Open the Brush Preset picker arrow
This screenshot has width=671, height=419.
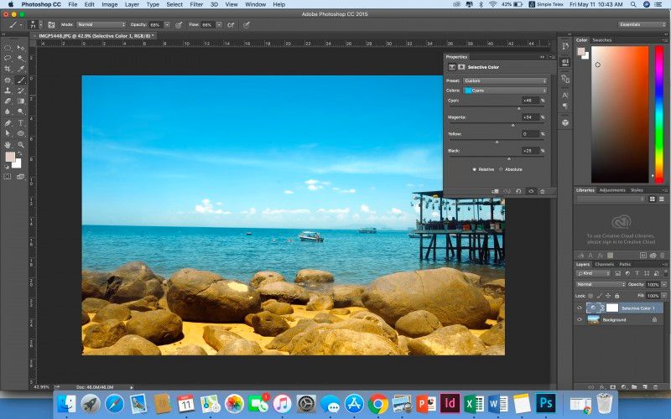(40, 25)
